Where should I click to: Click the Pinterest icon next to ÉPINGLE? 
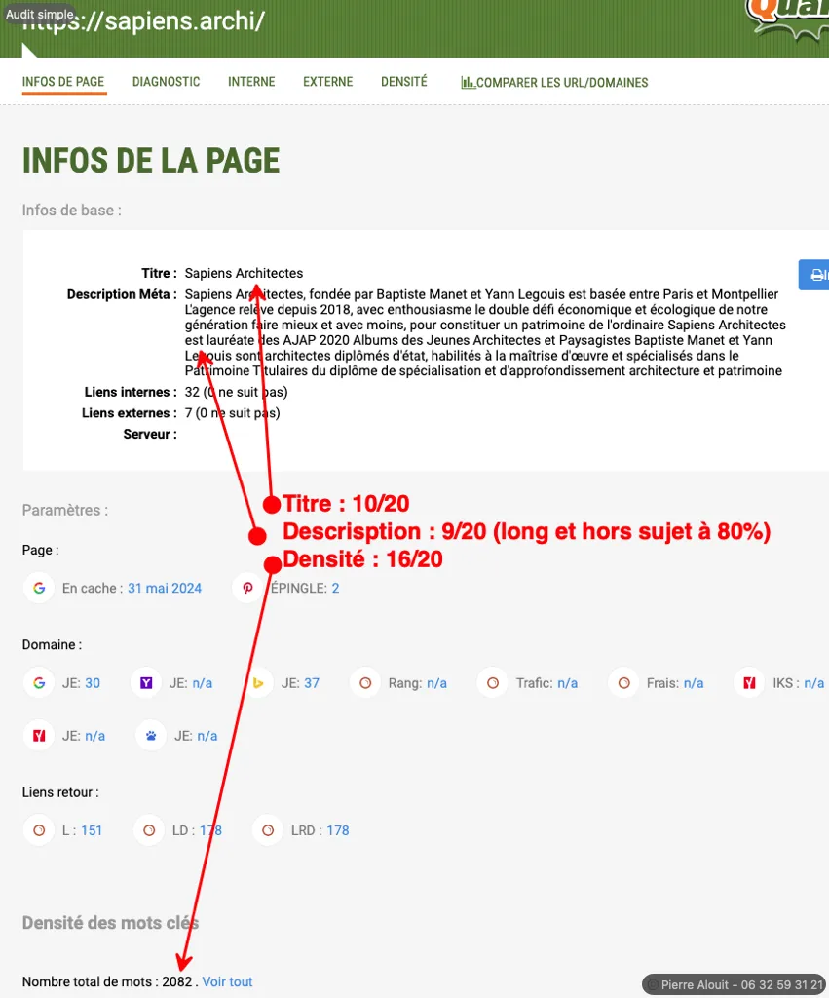click(248, 589)
